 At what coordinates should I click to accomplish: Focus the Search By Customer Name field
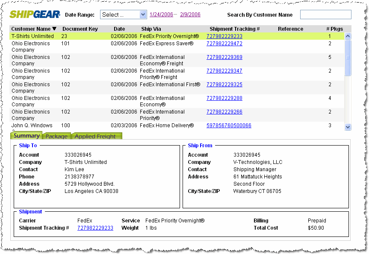[326, 15]
